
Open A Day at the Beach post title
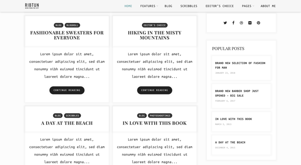(x=67, y=123)
